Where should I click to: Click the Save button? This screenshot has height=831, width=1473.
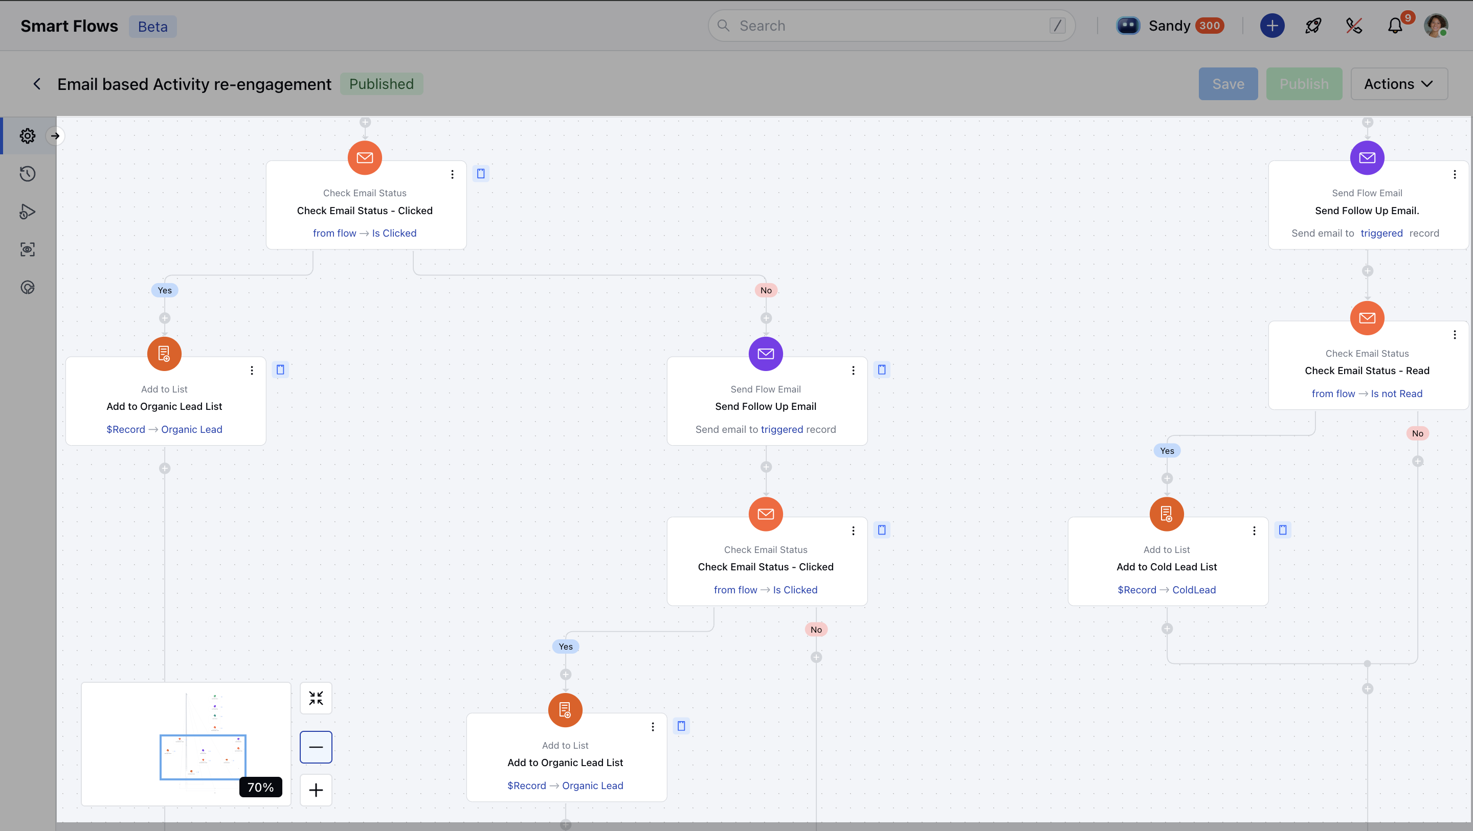[x=1227, y=84]
